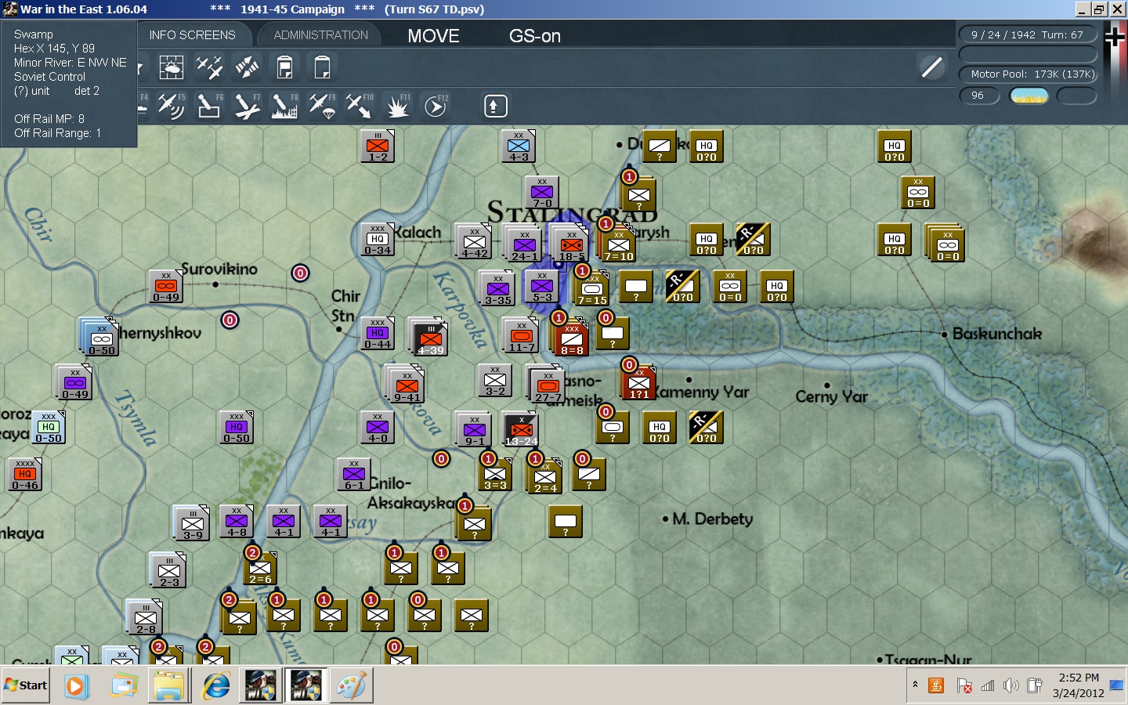Viewport: 1128px width, 705px height.
Task: Select the Soviet 3=3 infantry counter
Action: tap(495, 474)
